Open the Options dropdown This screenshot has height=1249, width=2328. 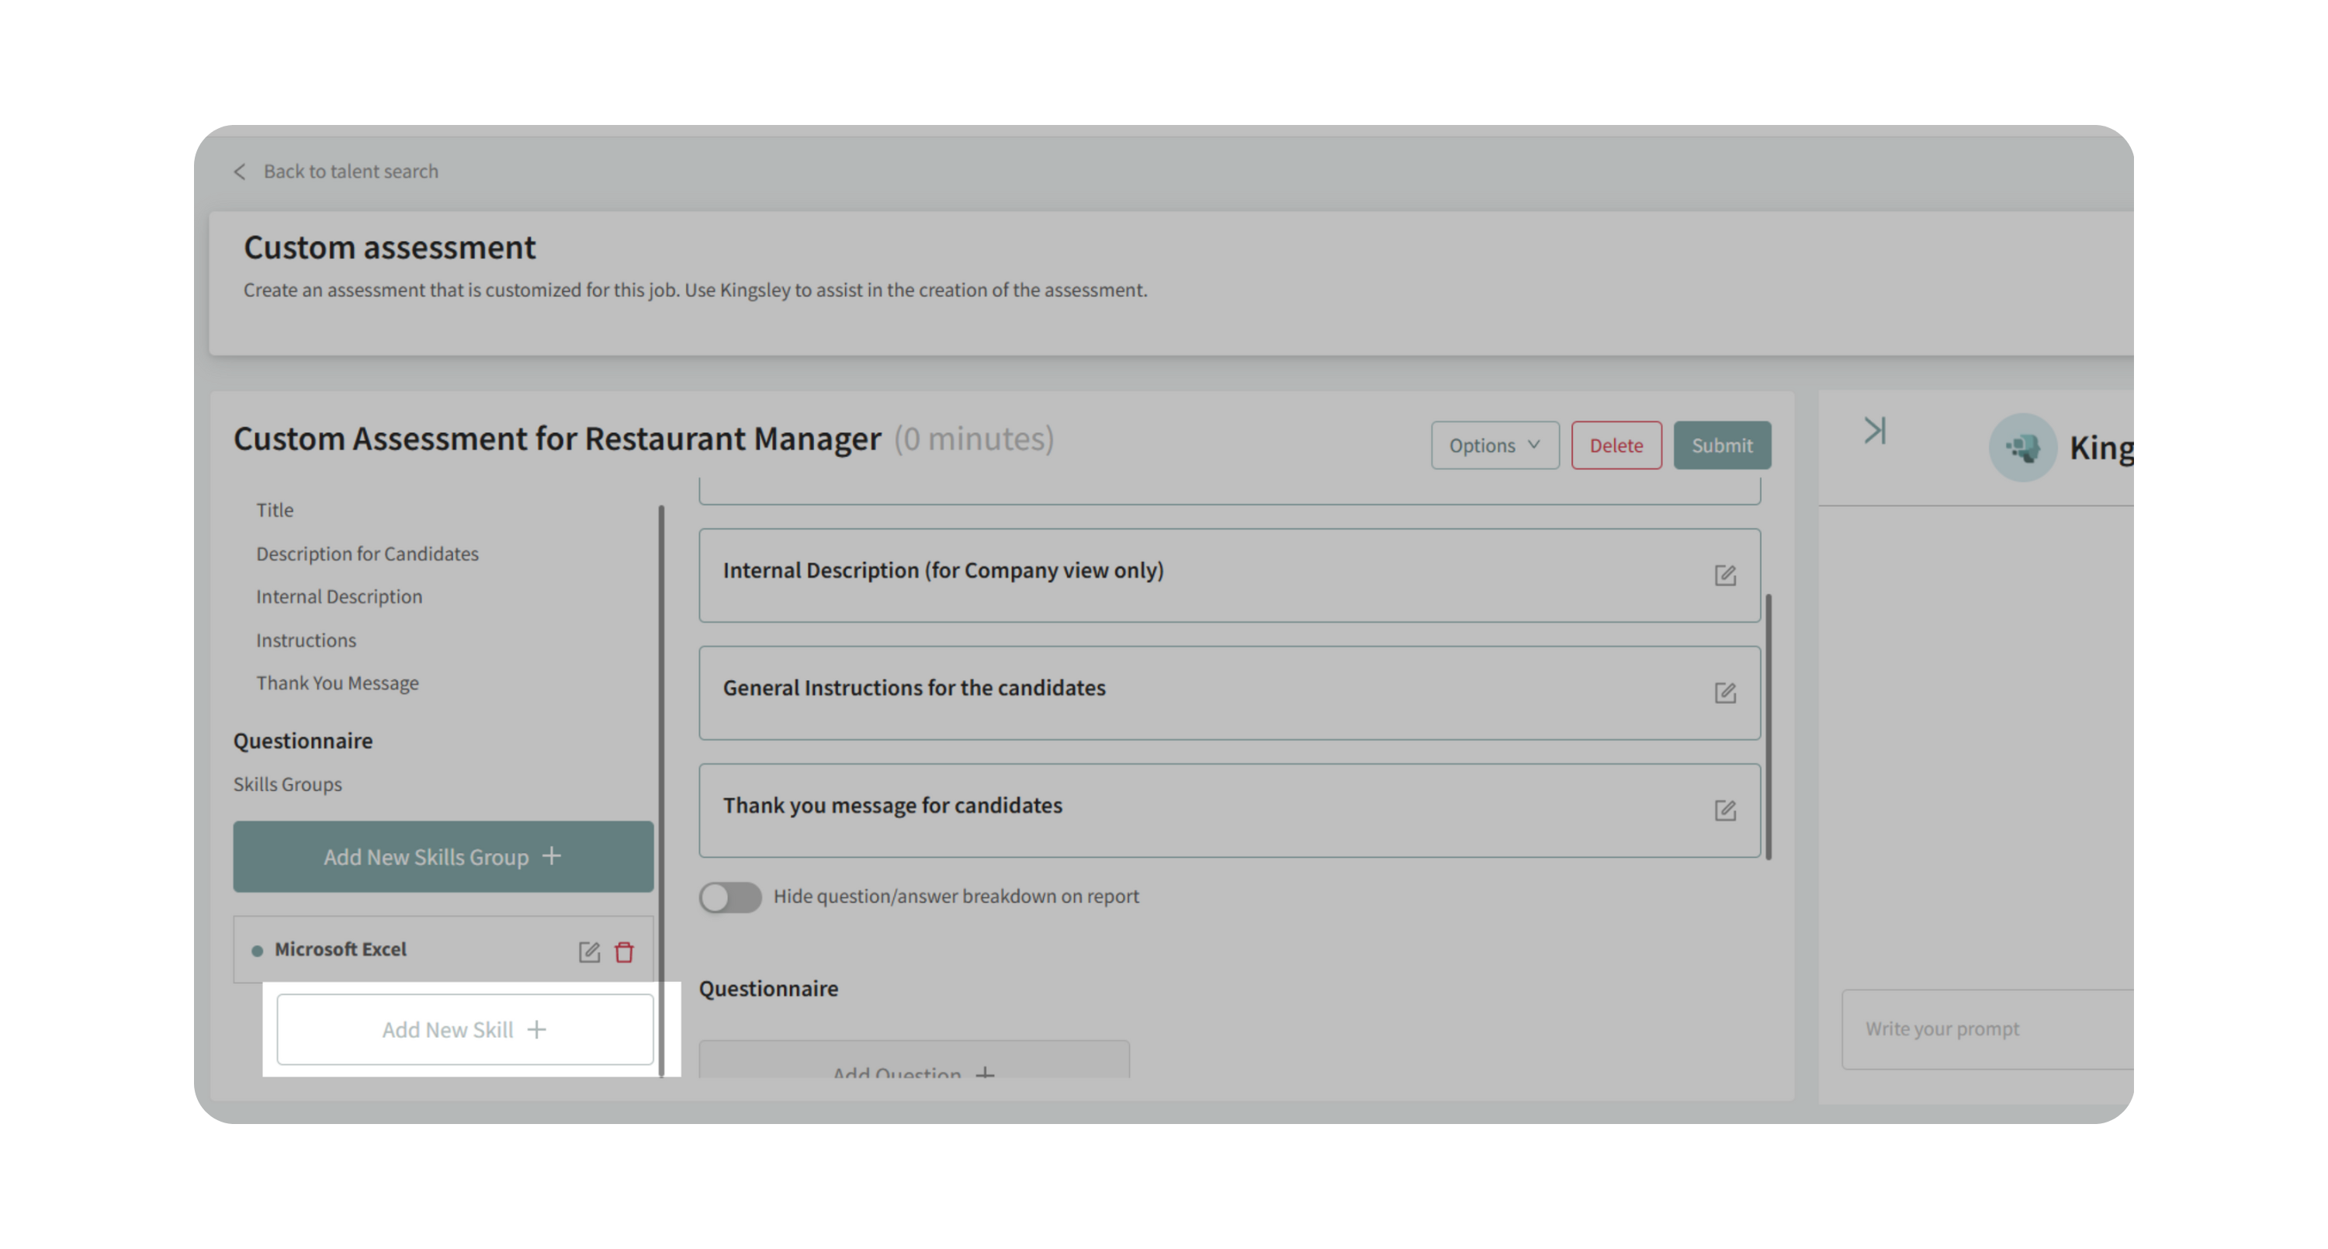[1494, 446]
